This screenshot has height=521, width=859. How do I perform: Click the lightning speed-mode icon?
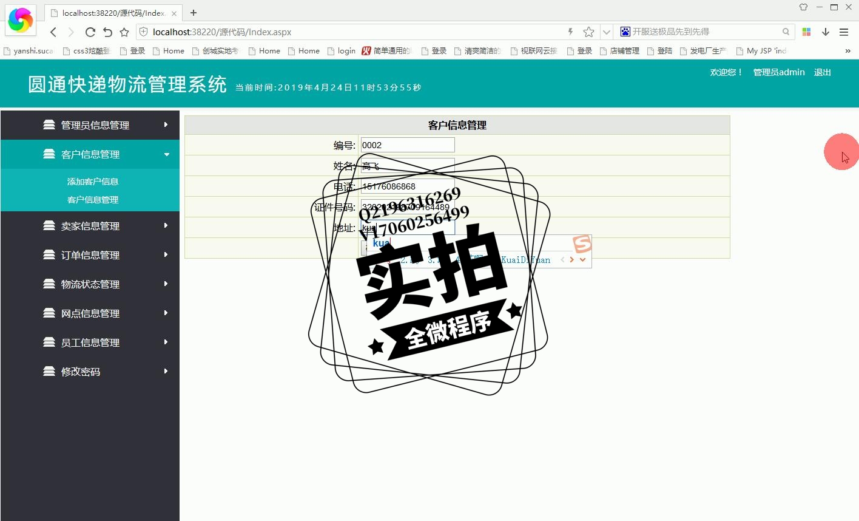[x=570, y=32]
